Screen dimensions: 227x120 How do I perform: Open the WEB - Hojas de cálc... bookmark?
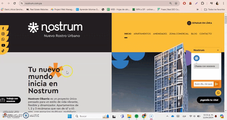[118, 9]
